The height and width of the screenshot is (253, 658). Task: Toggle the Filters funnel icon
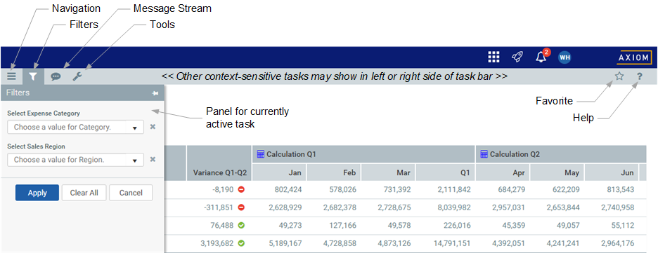33,76
